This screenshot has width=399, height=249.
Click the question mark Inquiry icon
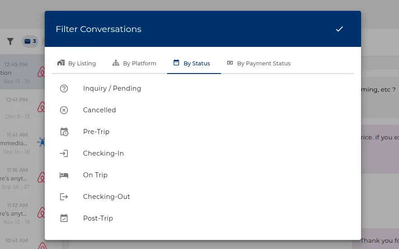coord(64,88)
